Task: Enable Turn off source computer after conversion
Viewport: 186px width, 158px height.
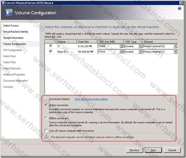Action: click(46, 131)
